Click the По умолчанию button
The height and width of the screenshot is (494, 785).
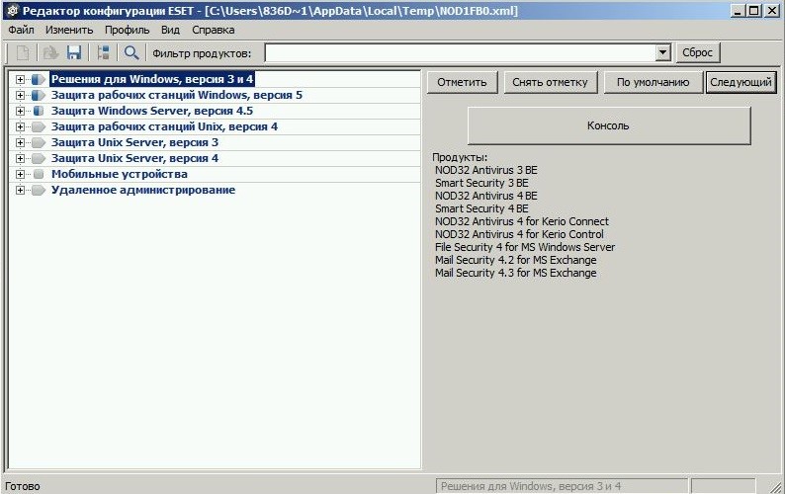pos(653,82)
